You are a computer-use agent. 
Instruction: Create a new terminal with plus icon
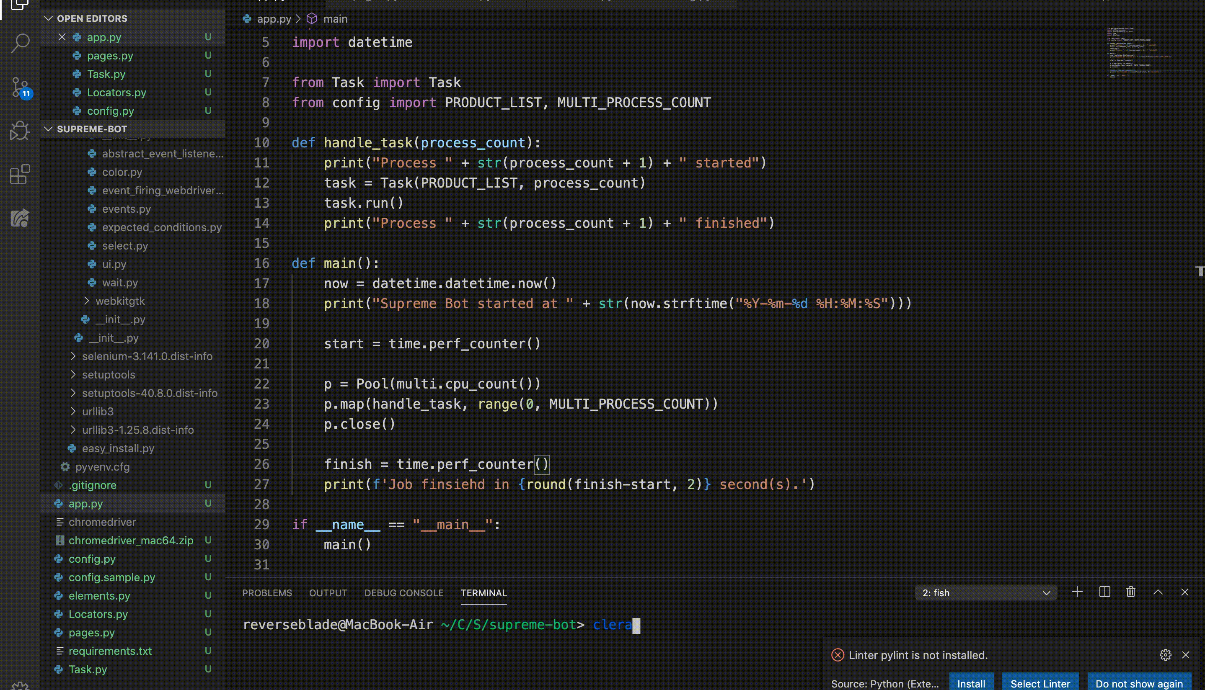[x=1077, y=592]
